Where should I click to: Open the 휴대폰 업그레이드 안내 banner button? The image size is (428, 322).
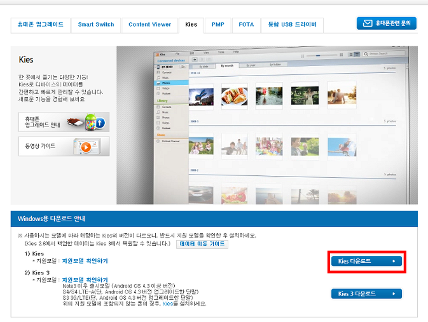[64, 122]
